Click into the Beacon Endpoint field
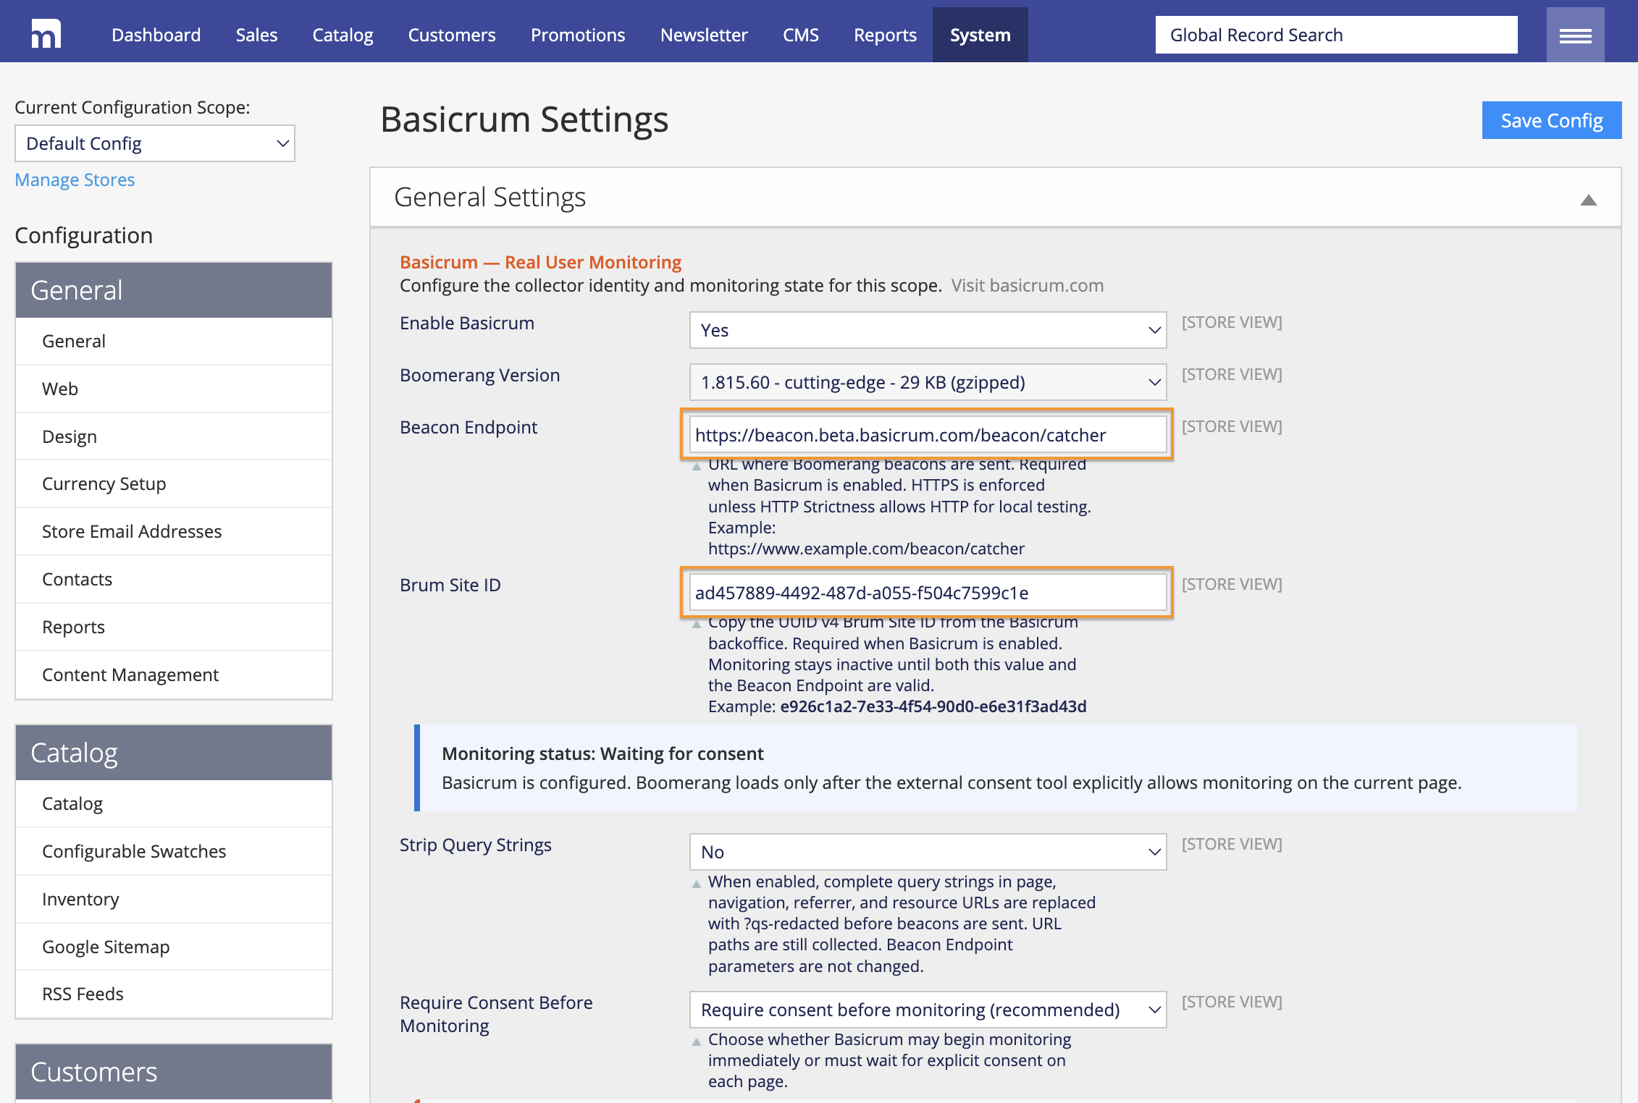Viewport: 1638px width, 1103px height. (928, 434)
